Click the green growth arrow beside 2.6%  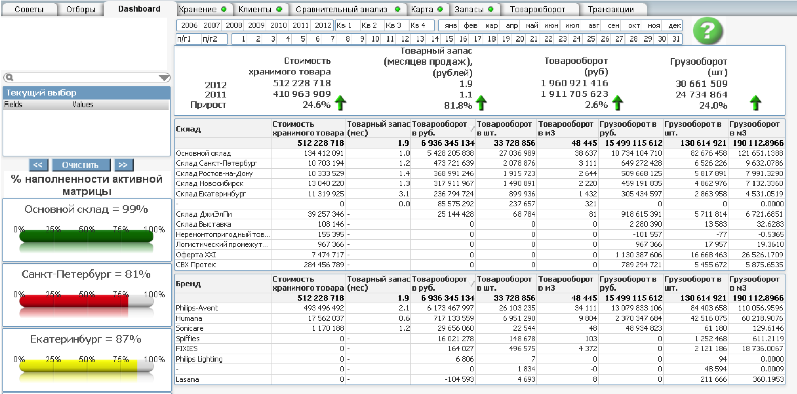point(617,103)
